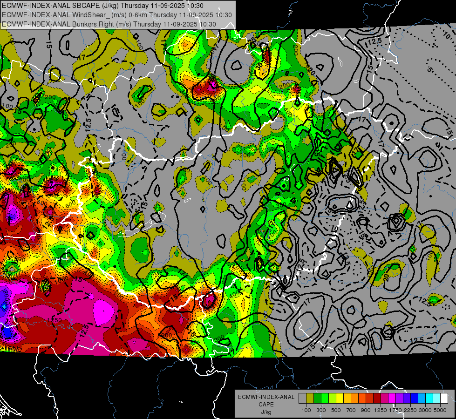Click the pink-magenta legend swatch after 1250
The height and width of the screenshot is (419, 456).
(385, 399)
